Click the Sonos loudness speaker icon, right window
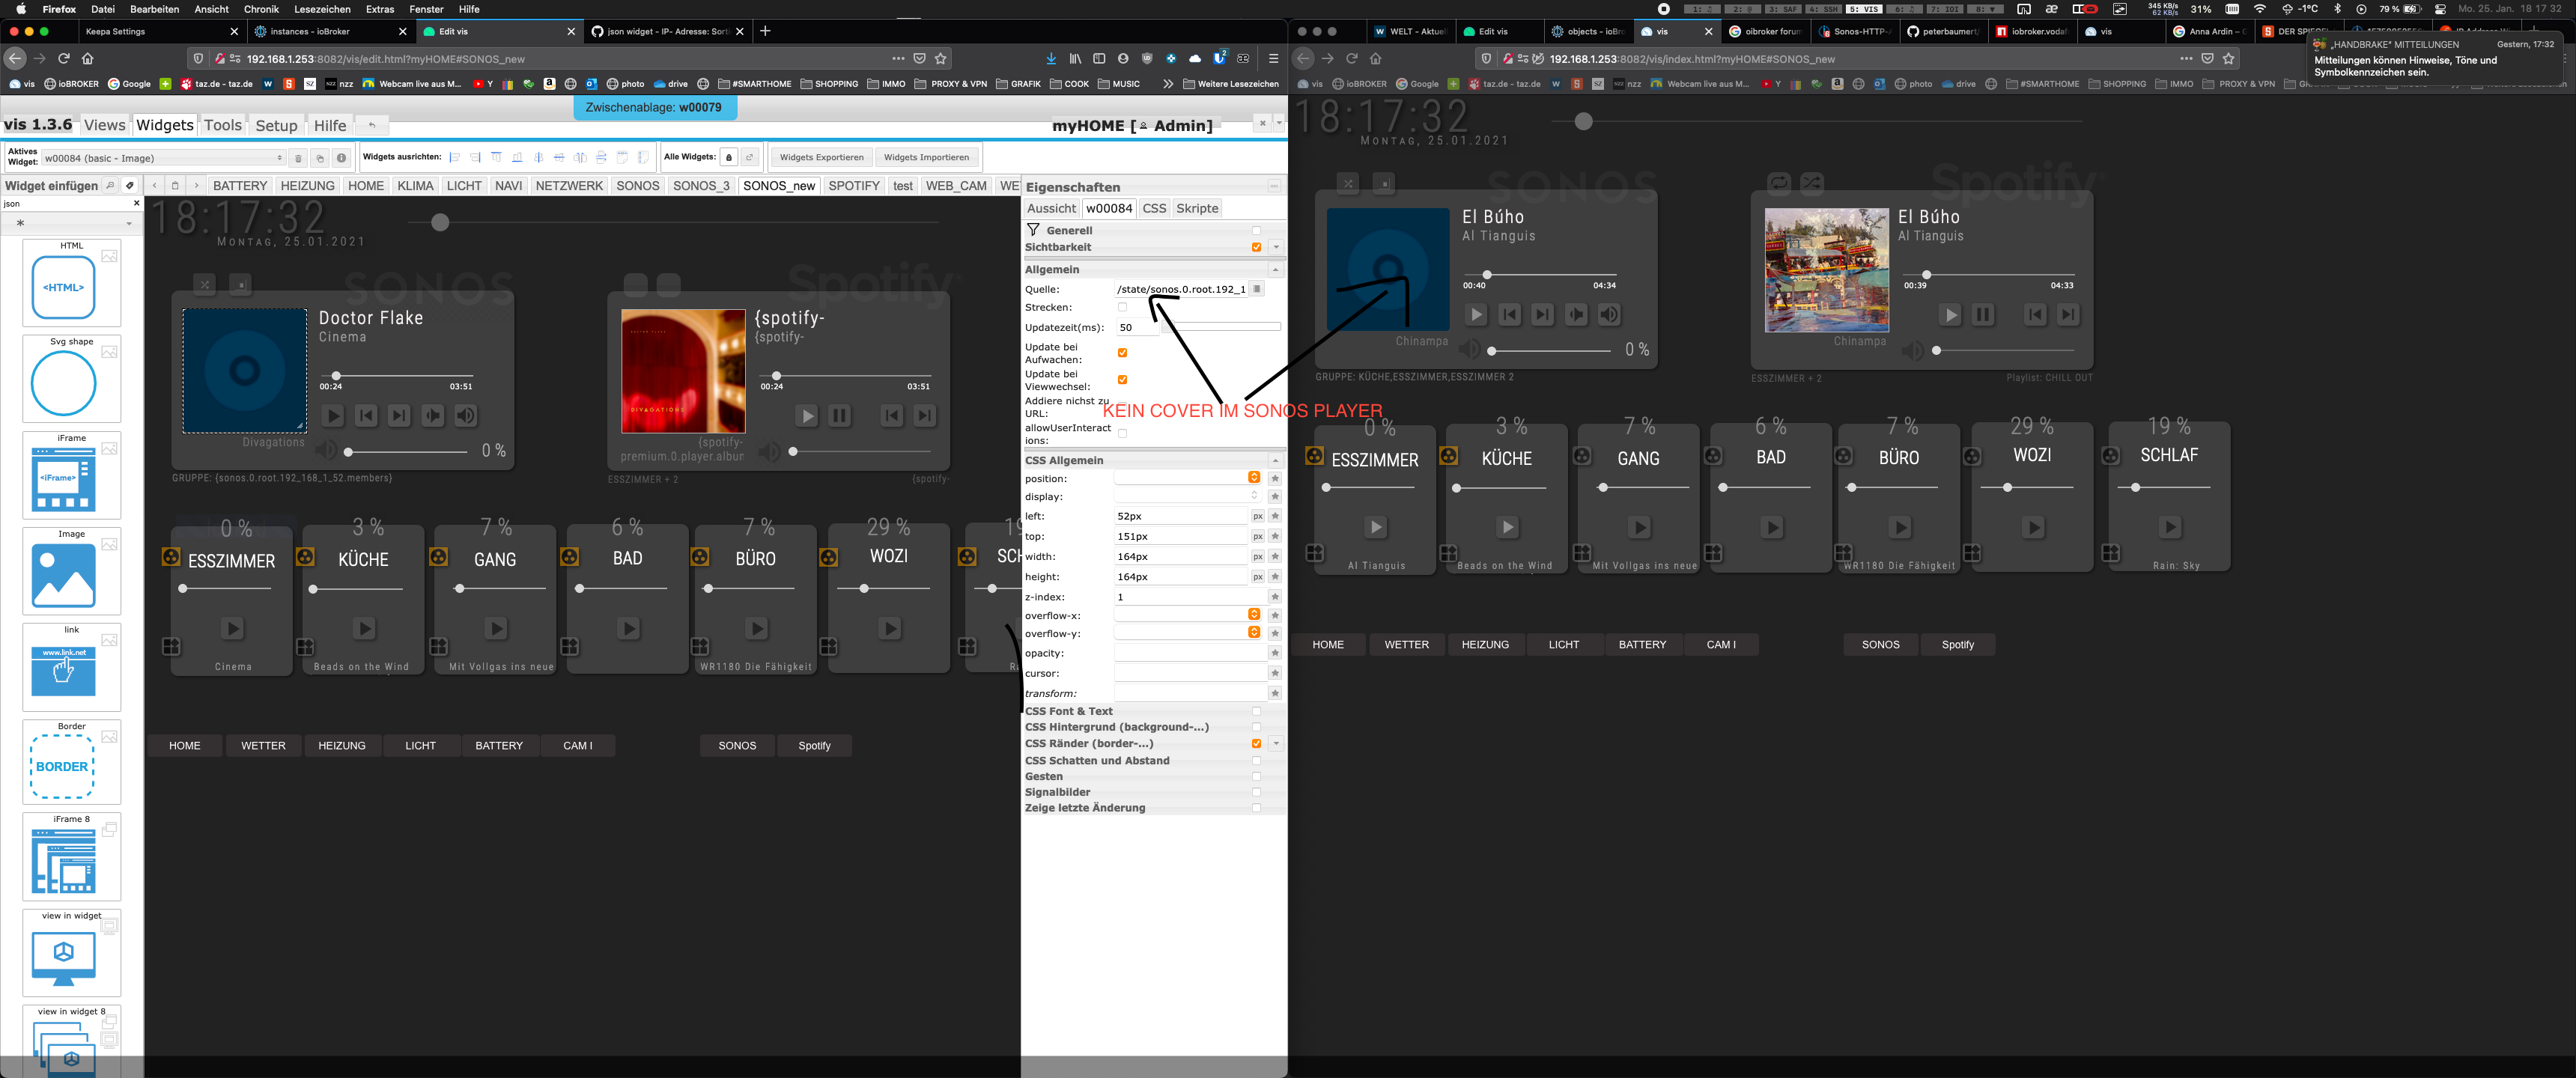The image size is (2576, 1078). coord(1609,315)
